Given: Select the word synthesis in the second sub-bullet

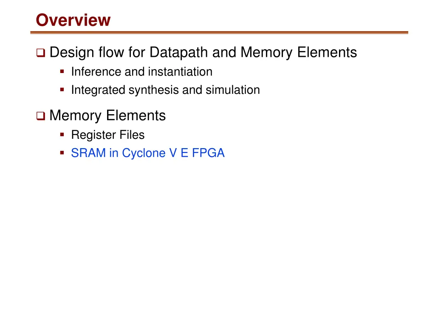Looking at the screenshot, I should click(x=154, y=90).
